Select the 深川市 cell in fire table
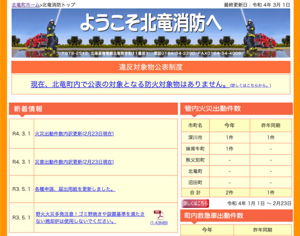300x236 pixels. point(195,137)
